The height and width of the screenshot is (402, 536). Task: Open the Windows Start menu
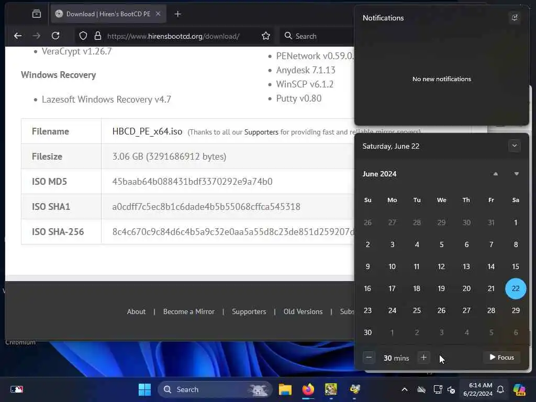pyautogui.click(x=144, y=389)
